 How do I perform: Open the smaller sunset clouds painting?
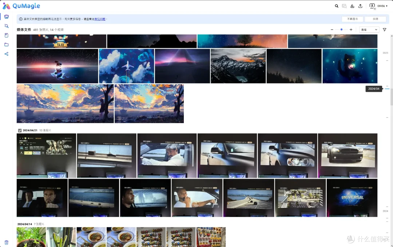click(149, 104)
